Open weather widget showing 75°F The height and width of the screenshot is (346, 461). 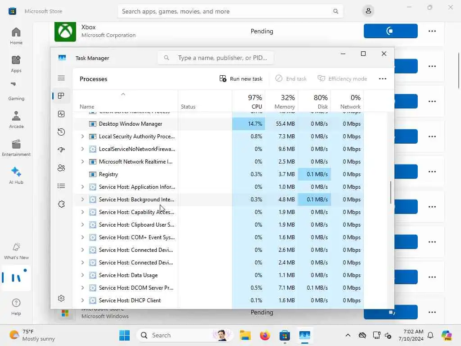(x=32, y=335)
